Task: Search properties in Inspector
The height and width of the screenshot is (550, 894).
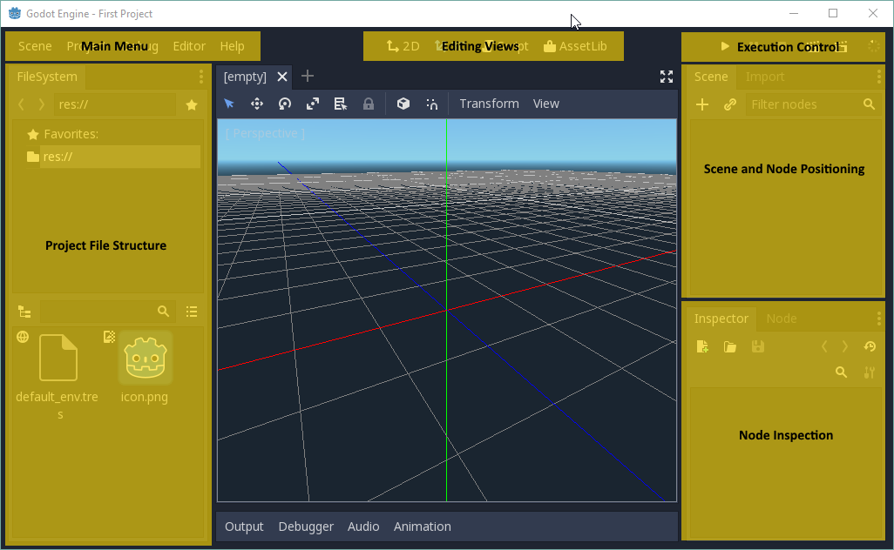Action: pyautogui.click(x=841, y=372)
